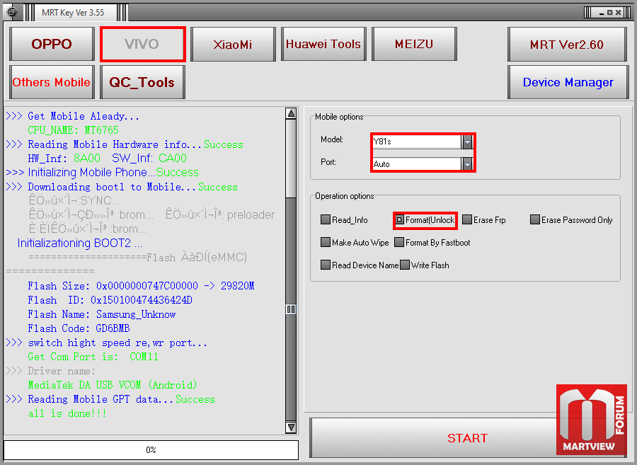This screenshot has width=637, height=465.
Task: Click log text 'all is done!!!'
Action: click(x=67, y=413)
